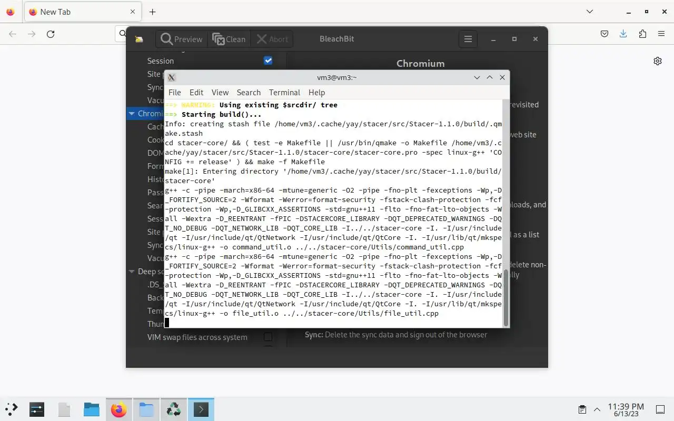Click the terminal vertical scrollbar thumb
This screenshot has height=421, width=674.
click(x=506, y=297)
